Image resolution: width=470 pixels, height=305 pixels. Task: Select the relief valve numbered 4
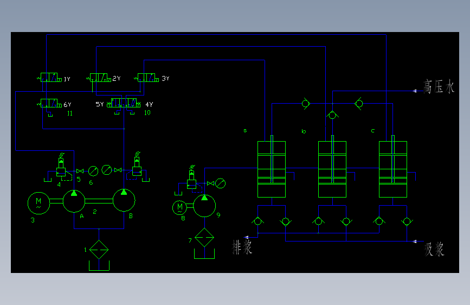[61, 167]
